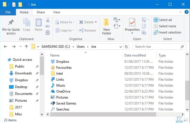
Task: Select Desktop in navigation pane
Action: pos(18,87)
